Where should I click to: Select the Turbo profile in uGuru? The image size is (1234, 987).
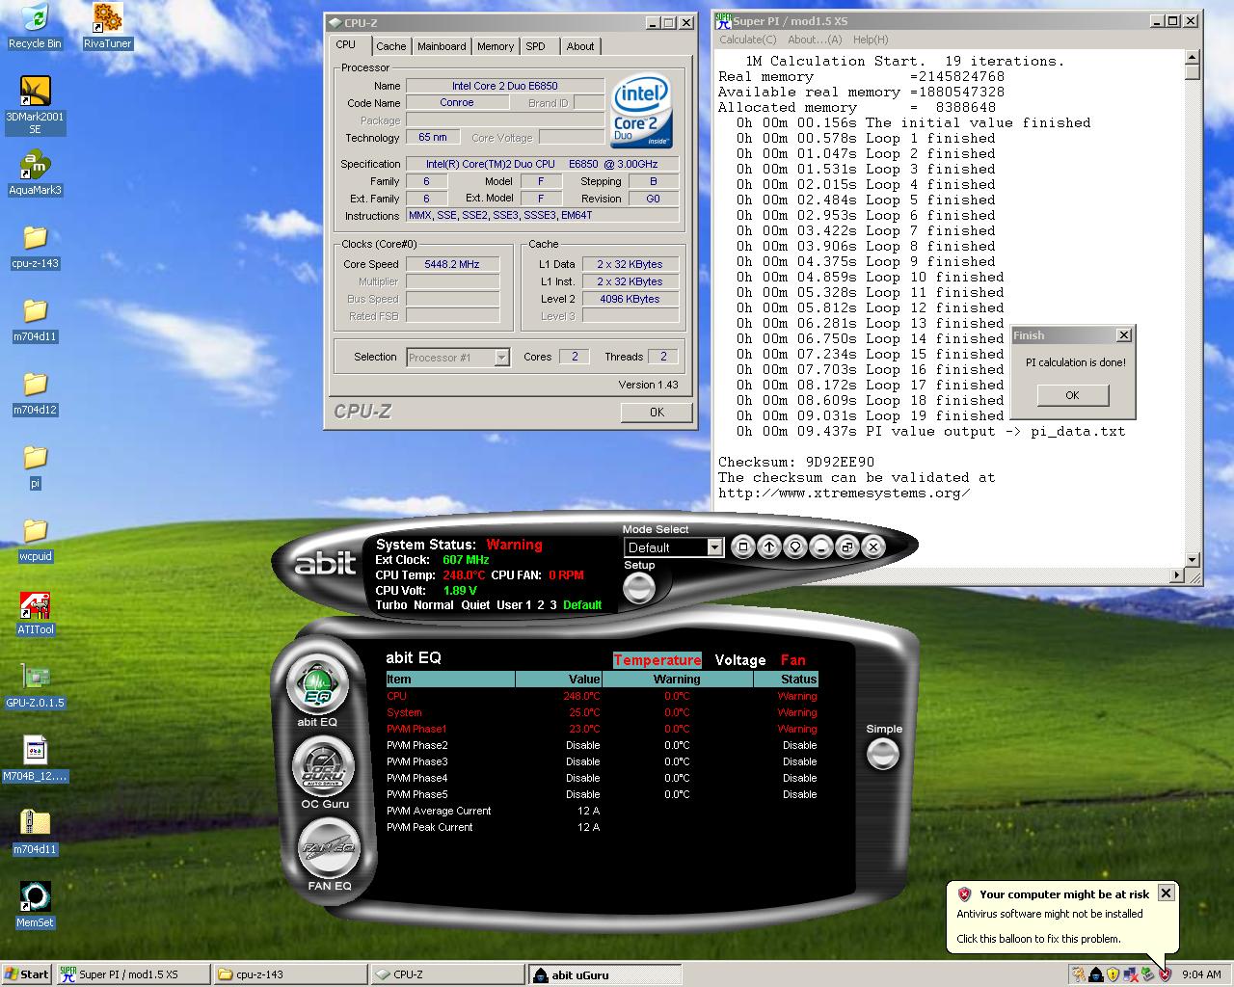[391, 605]
